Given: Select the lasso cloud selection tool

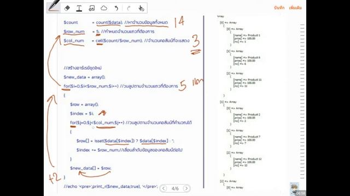Looking at the screenshot, I should pos(104,9).
